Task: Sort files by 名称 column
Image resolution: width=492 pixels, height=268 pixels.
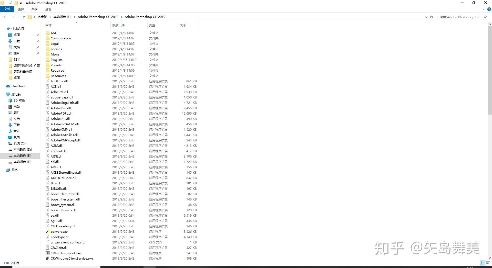Action: (48, 25)
